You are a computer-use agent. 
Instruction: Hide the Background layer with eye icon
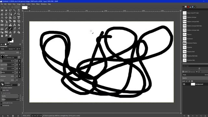click(x=184, y=84)
